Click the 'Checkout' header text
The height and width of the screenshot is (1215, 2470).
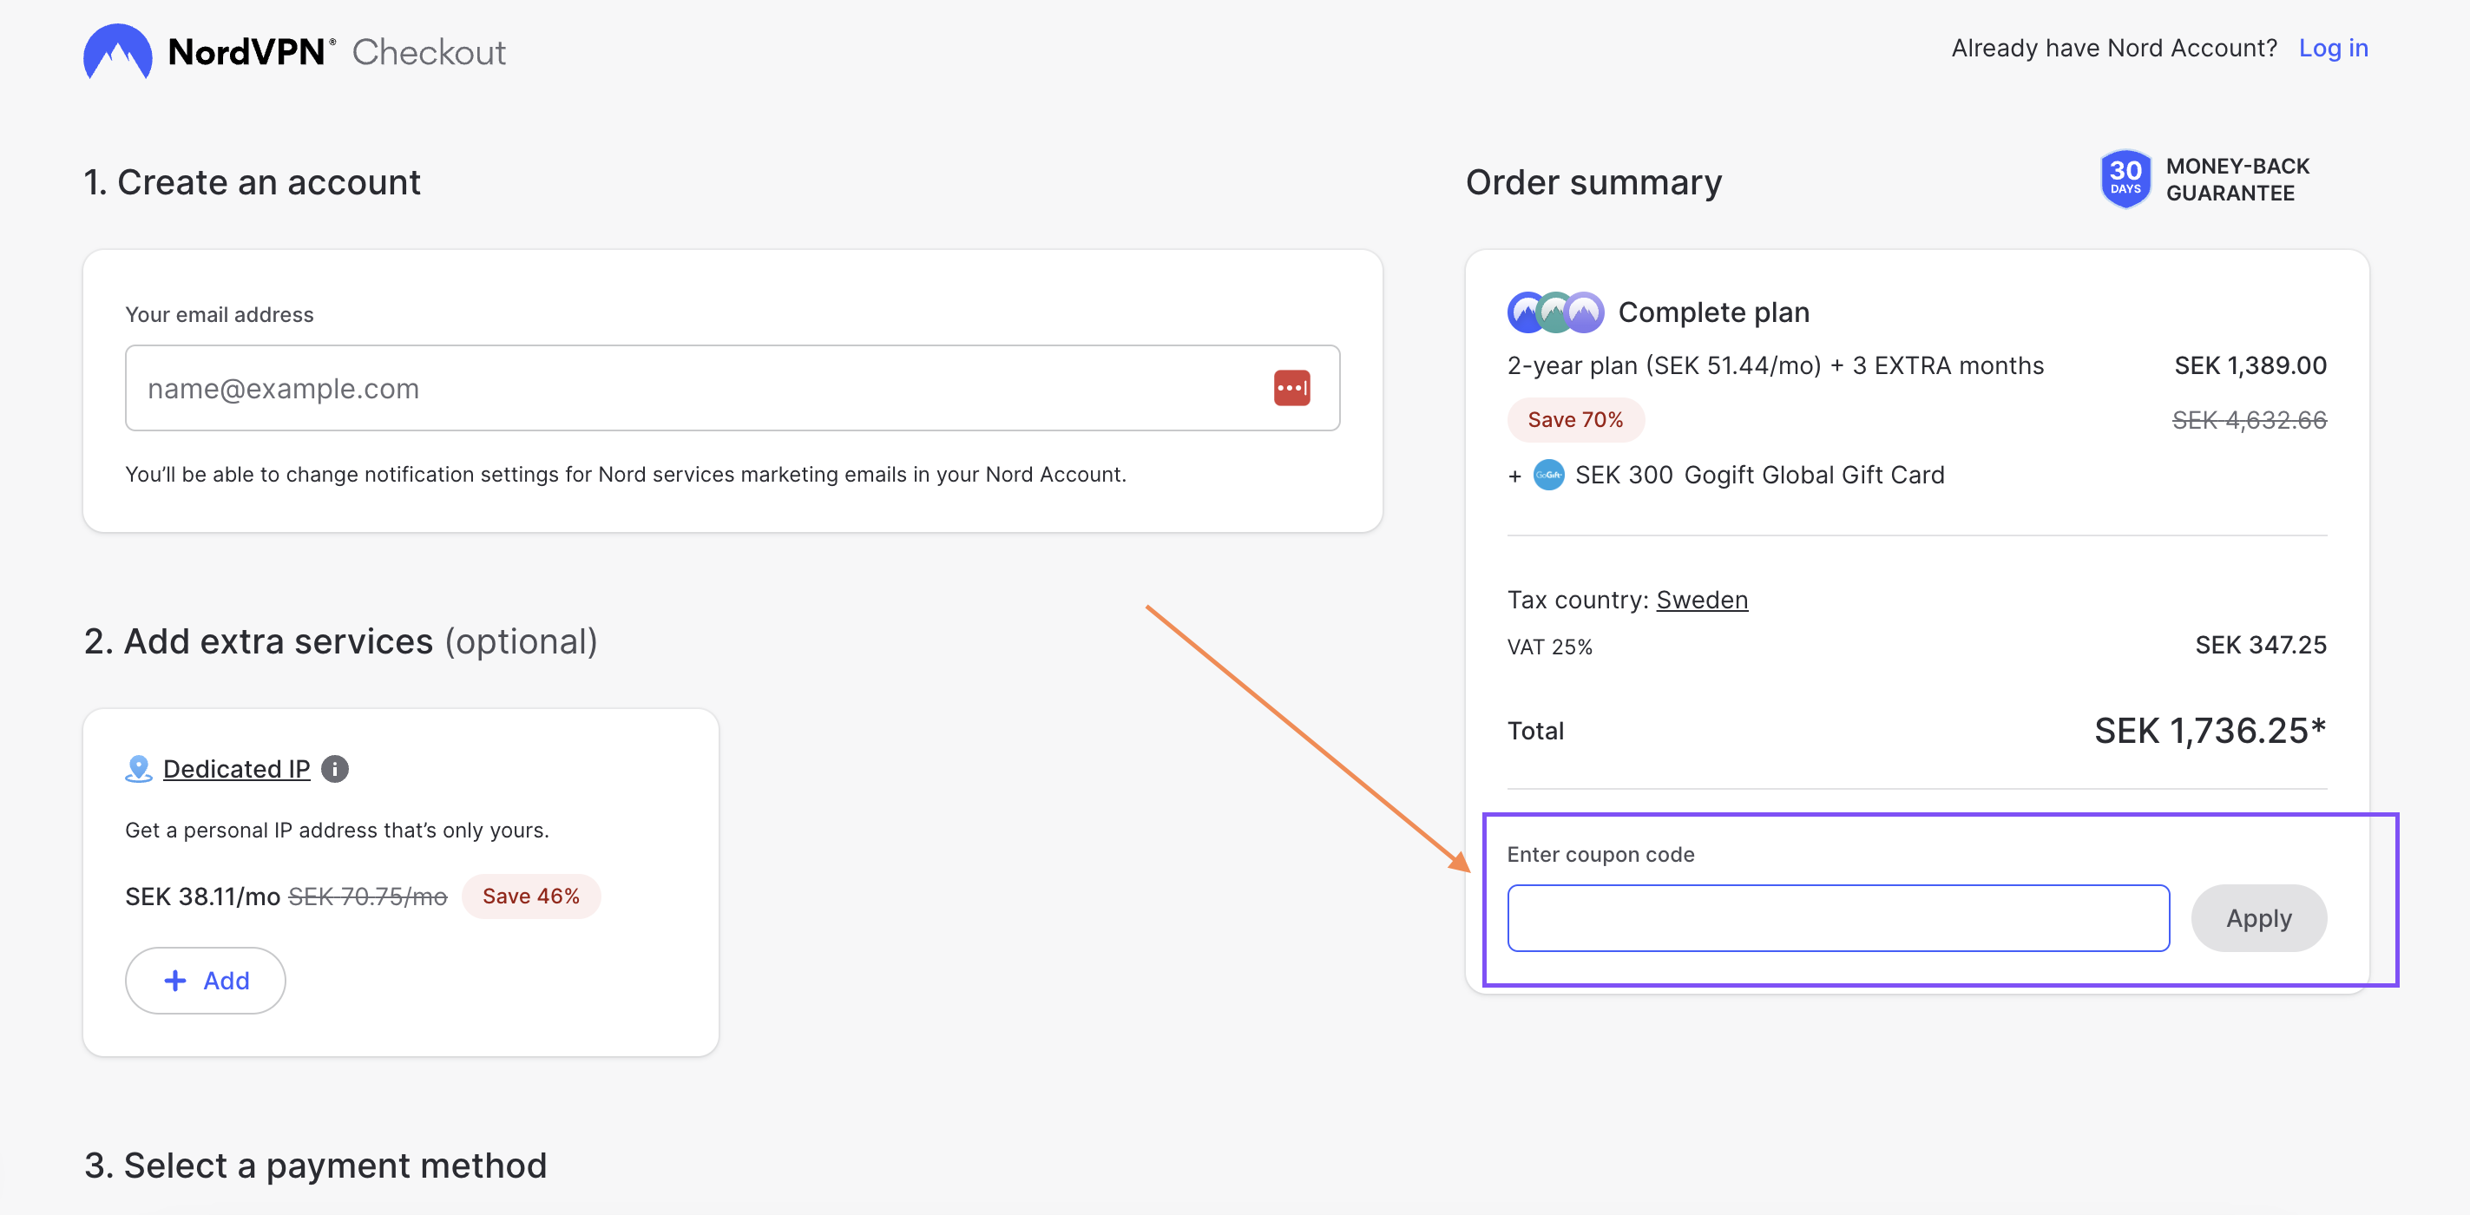tap(429, 53)
